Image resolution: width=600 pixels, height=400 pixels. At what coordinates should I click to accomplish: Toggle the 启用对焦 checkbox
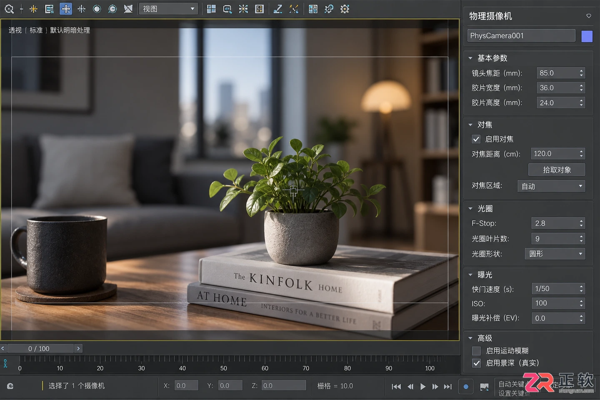click(x=476, y=139)
